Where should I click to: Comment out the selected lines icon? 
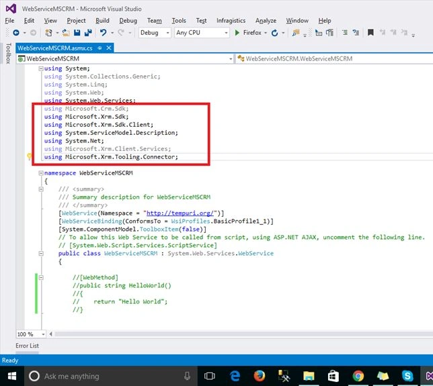(x=345, y=33)
